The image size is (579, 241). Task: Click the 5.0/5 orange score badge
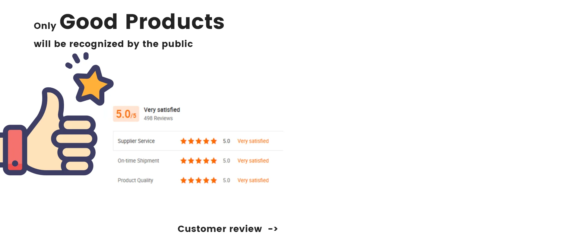point(126,114)
